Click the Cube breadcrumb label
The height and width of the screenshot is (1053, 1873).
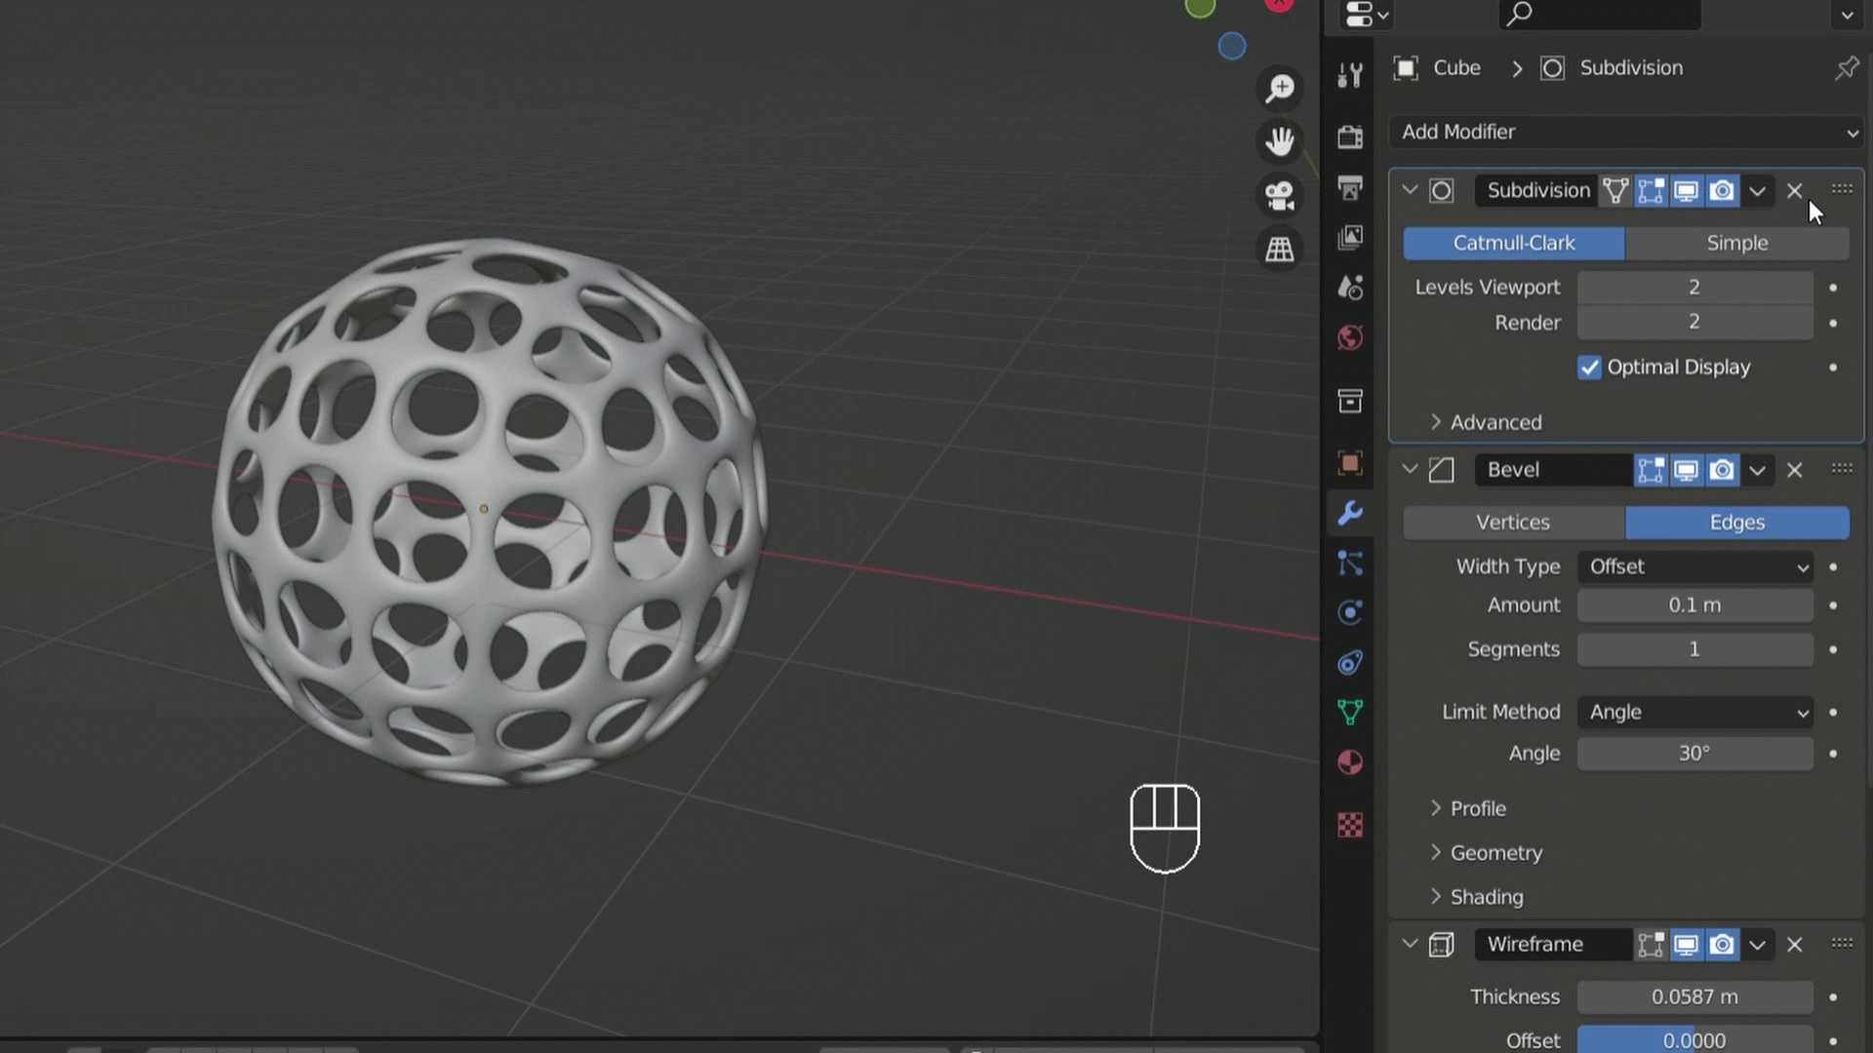[1456, 68]
